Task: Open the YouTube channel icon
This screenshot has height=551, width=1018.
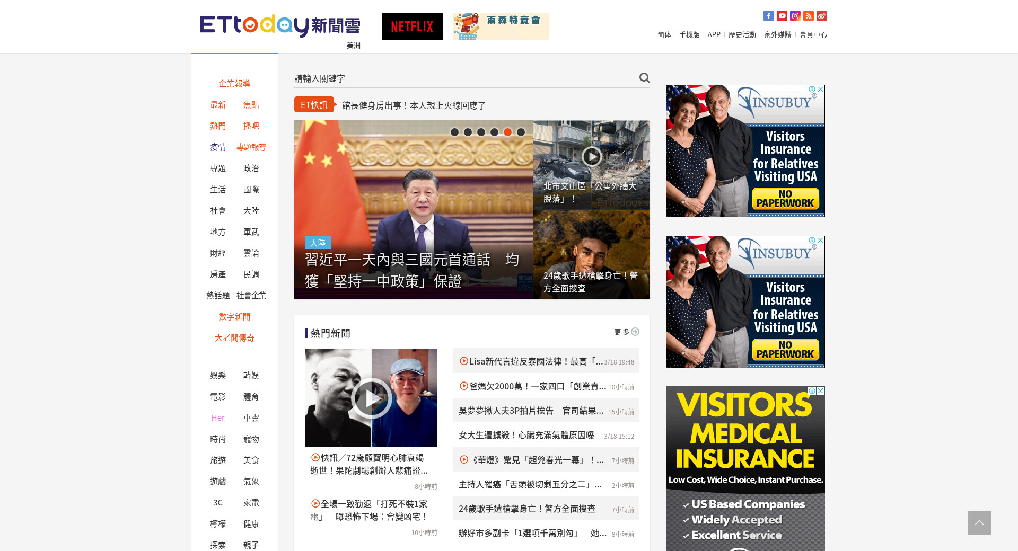Action: click(782, 16)
